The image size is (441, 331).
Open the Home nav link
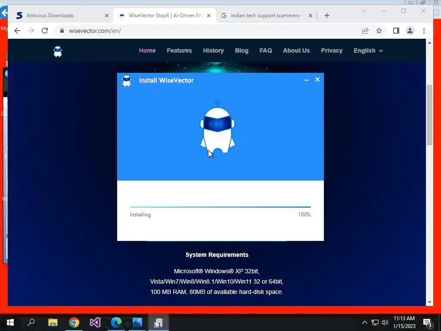(147, 51)
